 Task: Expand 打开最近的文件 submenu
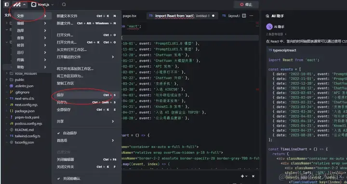click(86, 57)
